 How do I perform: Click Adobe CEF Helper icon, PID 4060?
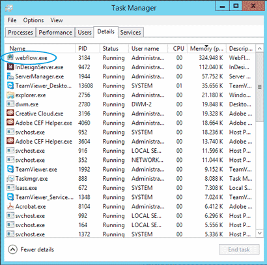click(10, 123)
